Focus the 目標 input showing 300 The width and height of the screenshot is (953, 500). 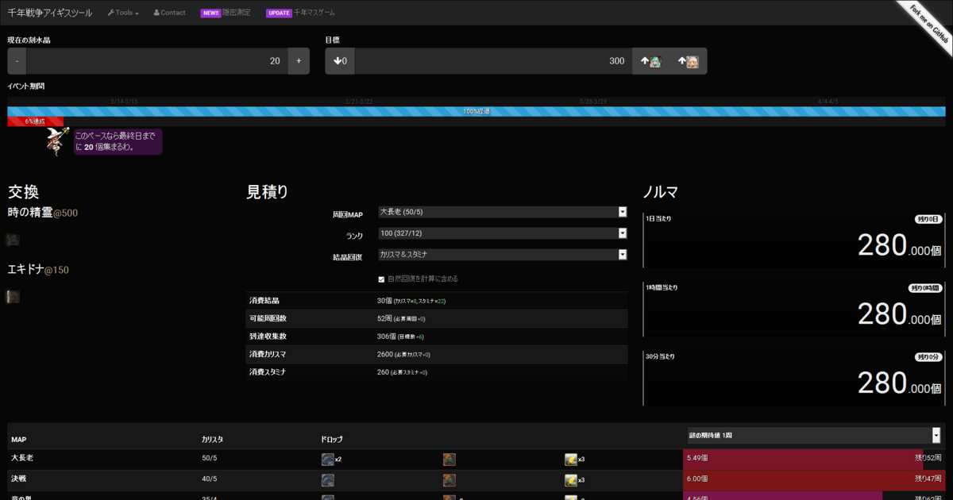click(x=493, y=61)
